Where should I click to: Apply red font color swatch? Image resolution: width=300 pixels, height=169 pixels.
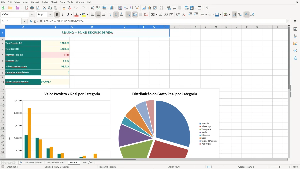[x=77, y=15]
